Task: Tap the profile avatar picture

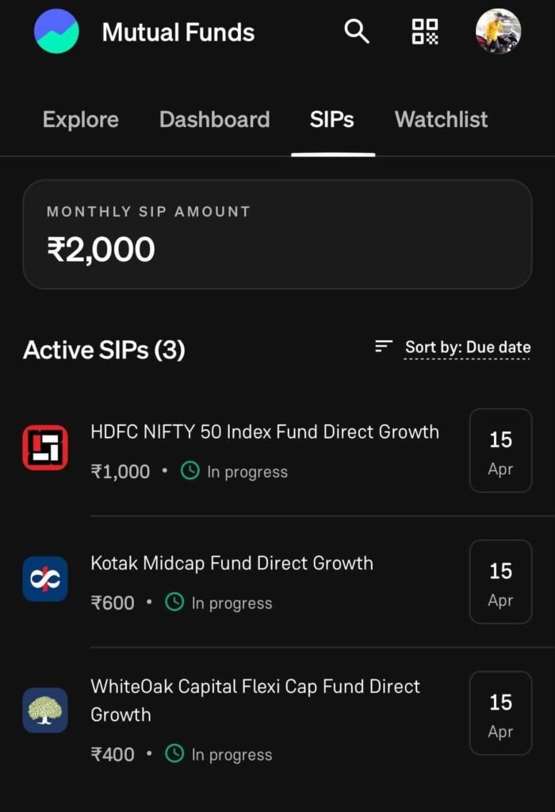Action: [497, 32]
